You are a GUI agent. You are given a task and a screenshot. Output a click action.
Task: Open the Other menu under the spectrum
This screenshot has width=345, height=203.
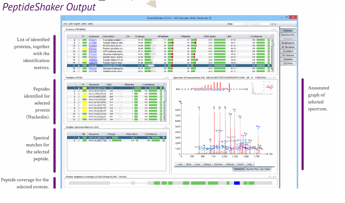coord(189,164)
